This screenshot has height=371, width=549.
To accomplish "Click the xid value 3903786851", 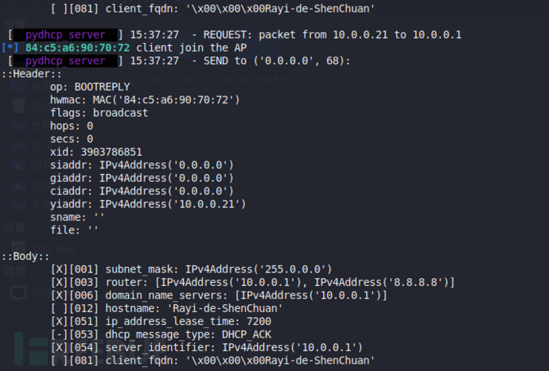I will click(111, 152).
